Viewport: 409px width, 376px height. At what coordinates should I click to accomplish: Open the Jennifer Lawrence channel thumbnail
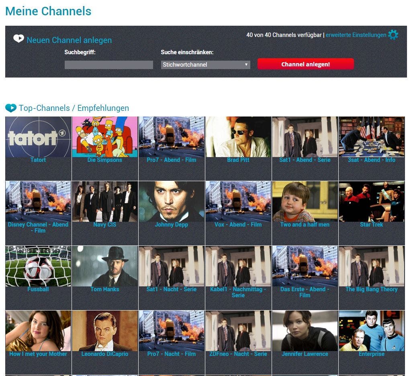305,331
